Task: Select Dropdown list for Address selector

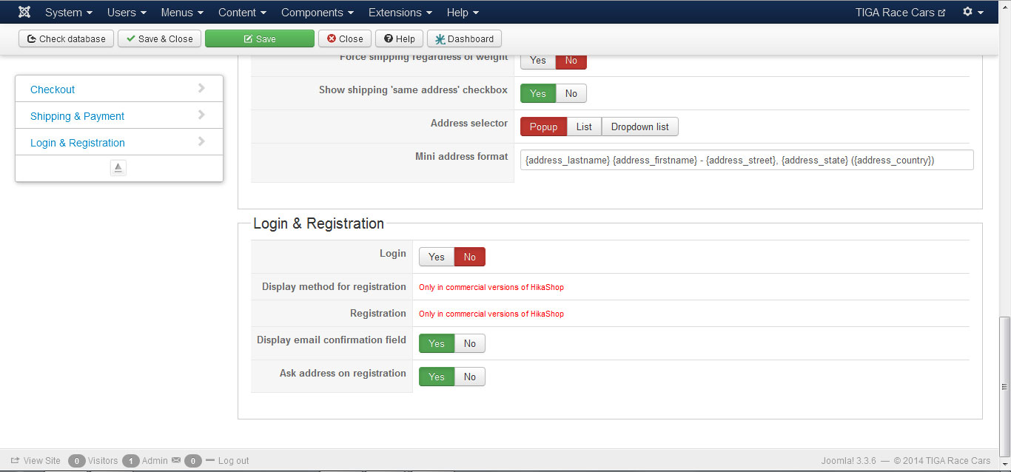Action: click(639, 127)
